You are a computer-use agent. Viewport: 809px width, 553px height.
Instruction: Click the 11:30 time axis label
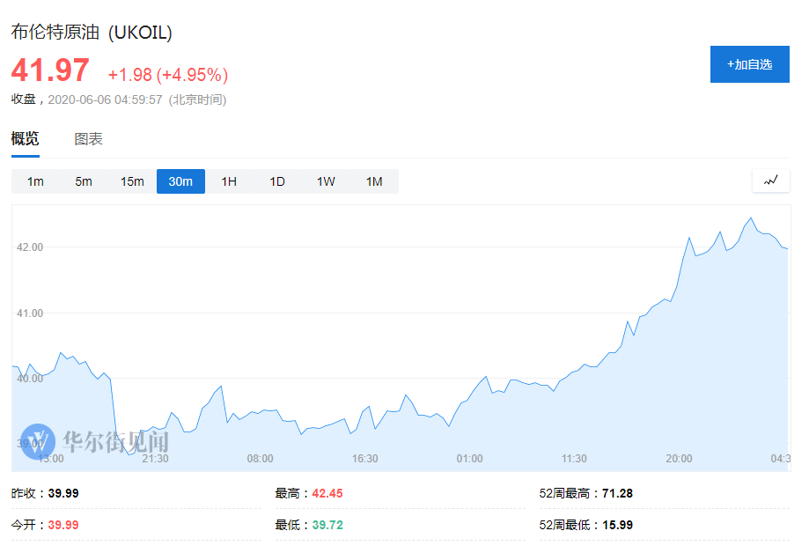(574, 459)
